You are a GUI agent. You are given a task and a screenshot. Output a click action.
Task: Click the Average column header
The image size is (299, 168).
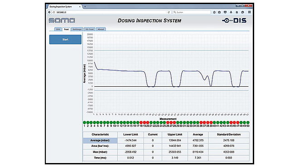coord(198,135)
